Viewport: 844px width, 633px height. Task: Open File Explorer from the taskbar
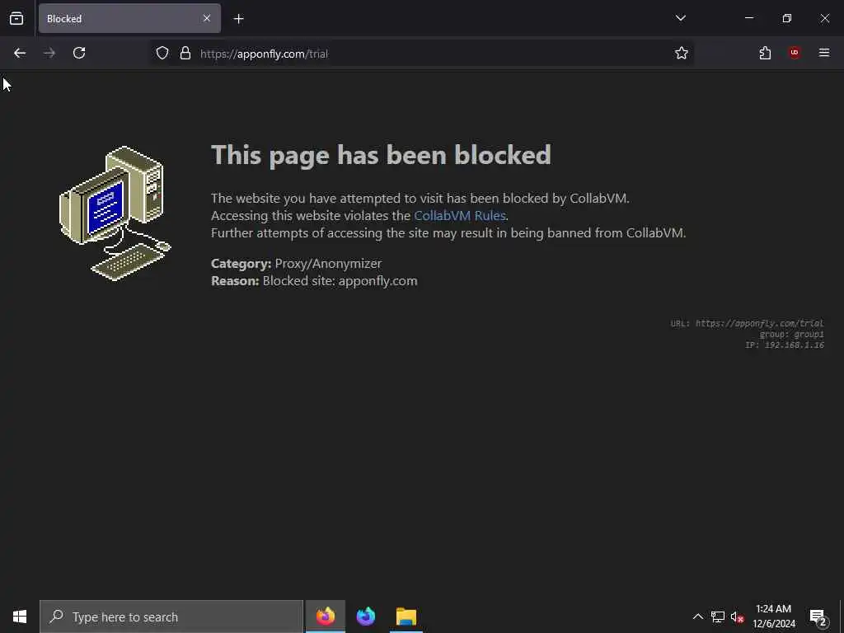tap(406, 617)
